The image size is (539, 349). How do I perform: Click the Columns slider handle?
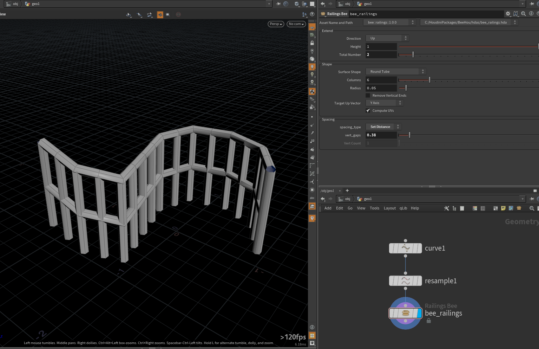point(429,80)
